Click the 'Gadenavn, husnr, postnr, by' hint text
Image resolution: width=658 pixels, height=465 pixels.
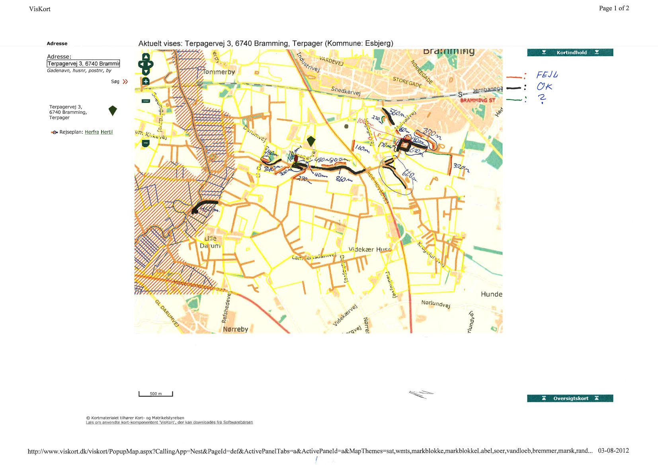(x=79, y=70)
